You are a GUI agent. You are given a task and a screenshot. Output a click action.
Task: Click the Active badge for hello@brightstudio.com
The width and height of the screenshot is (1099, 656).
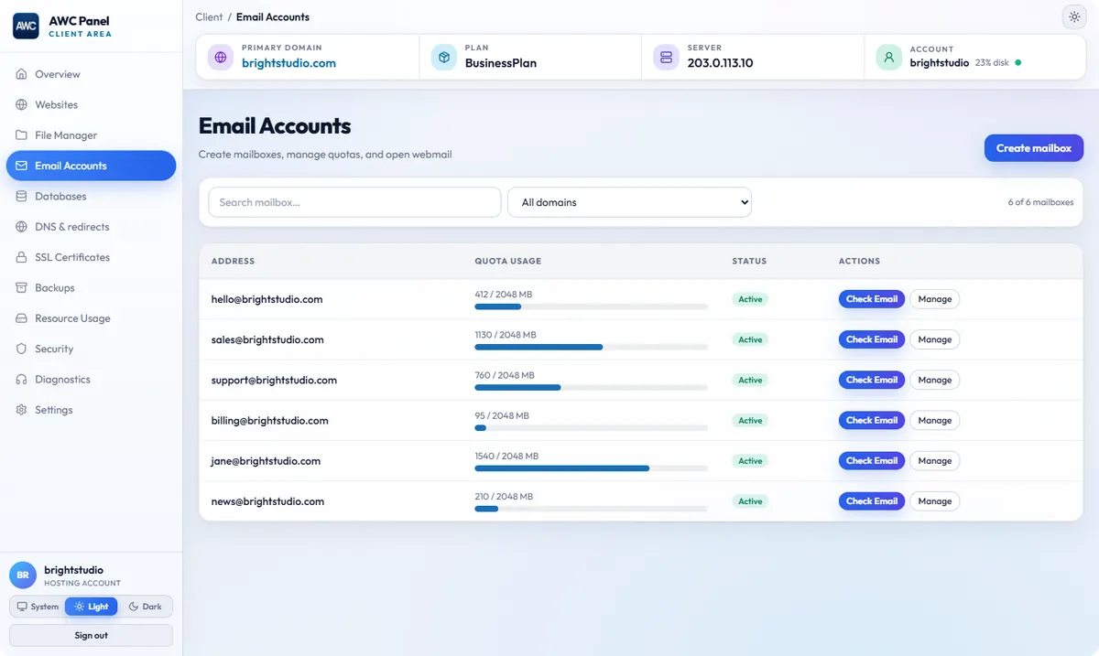click(x=750, y=299)
